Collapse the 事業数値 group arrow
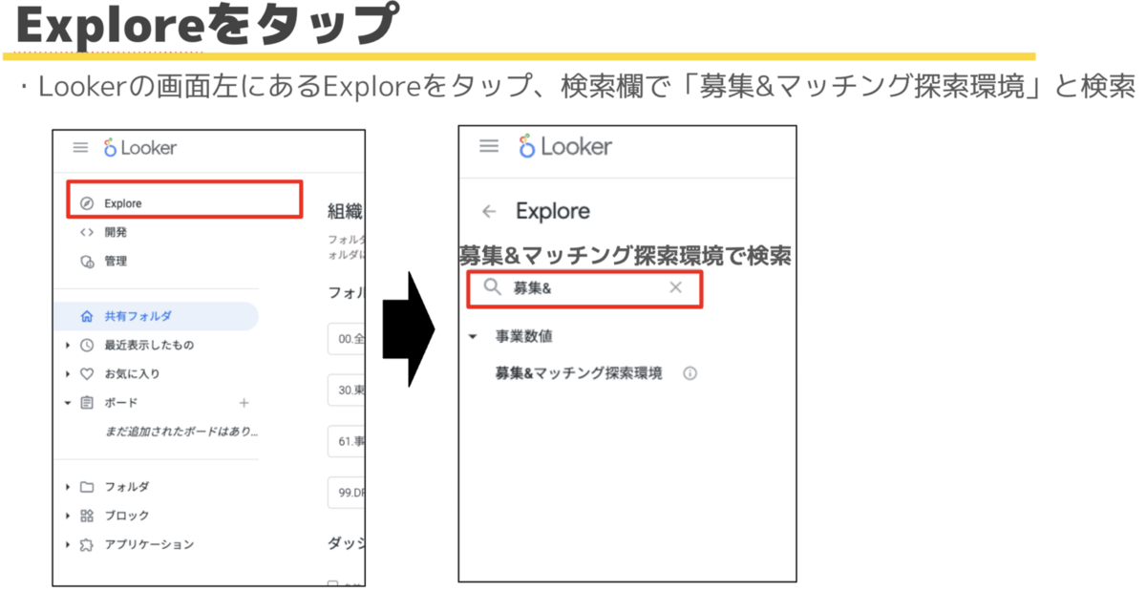This screenshot has height=591, width=1146. pyautogui.click(x=473, y=337)
